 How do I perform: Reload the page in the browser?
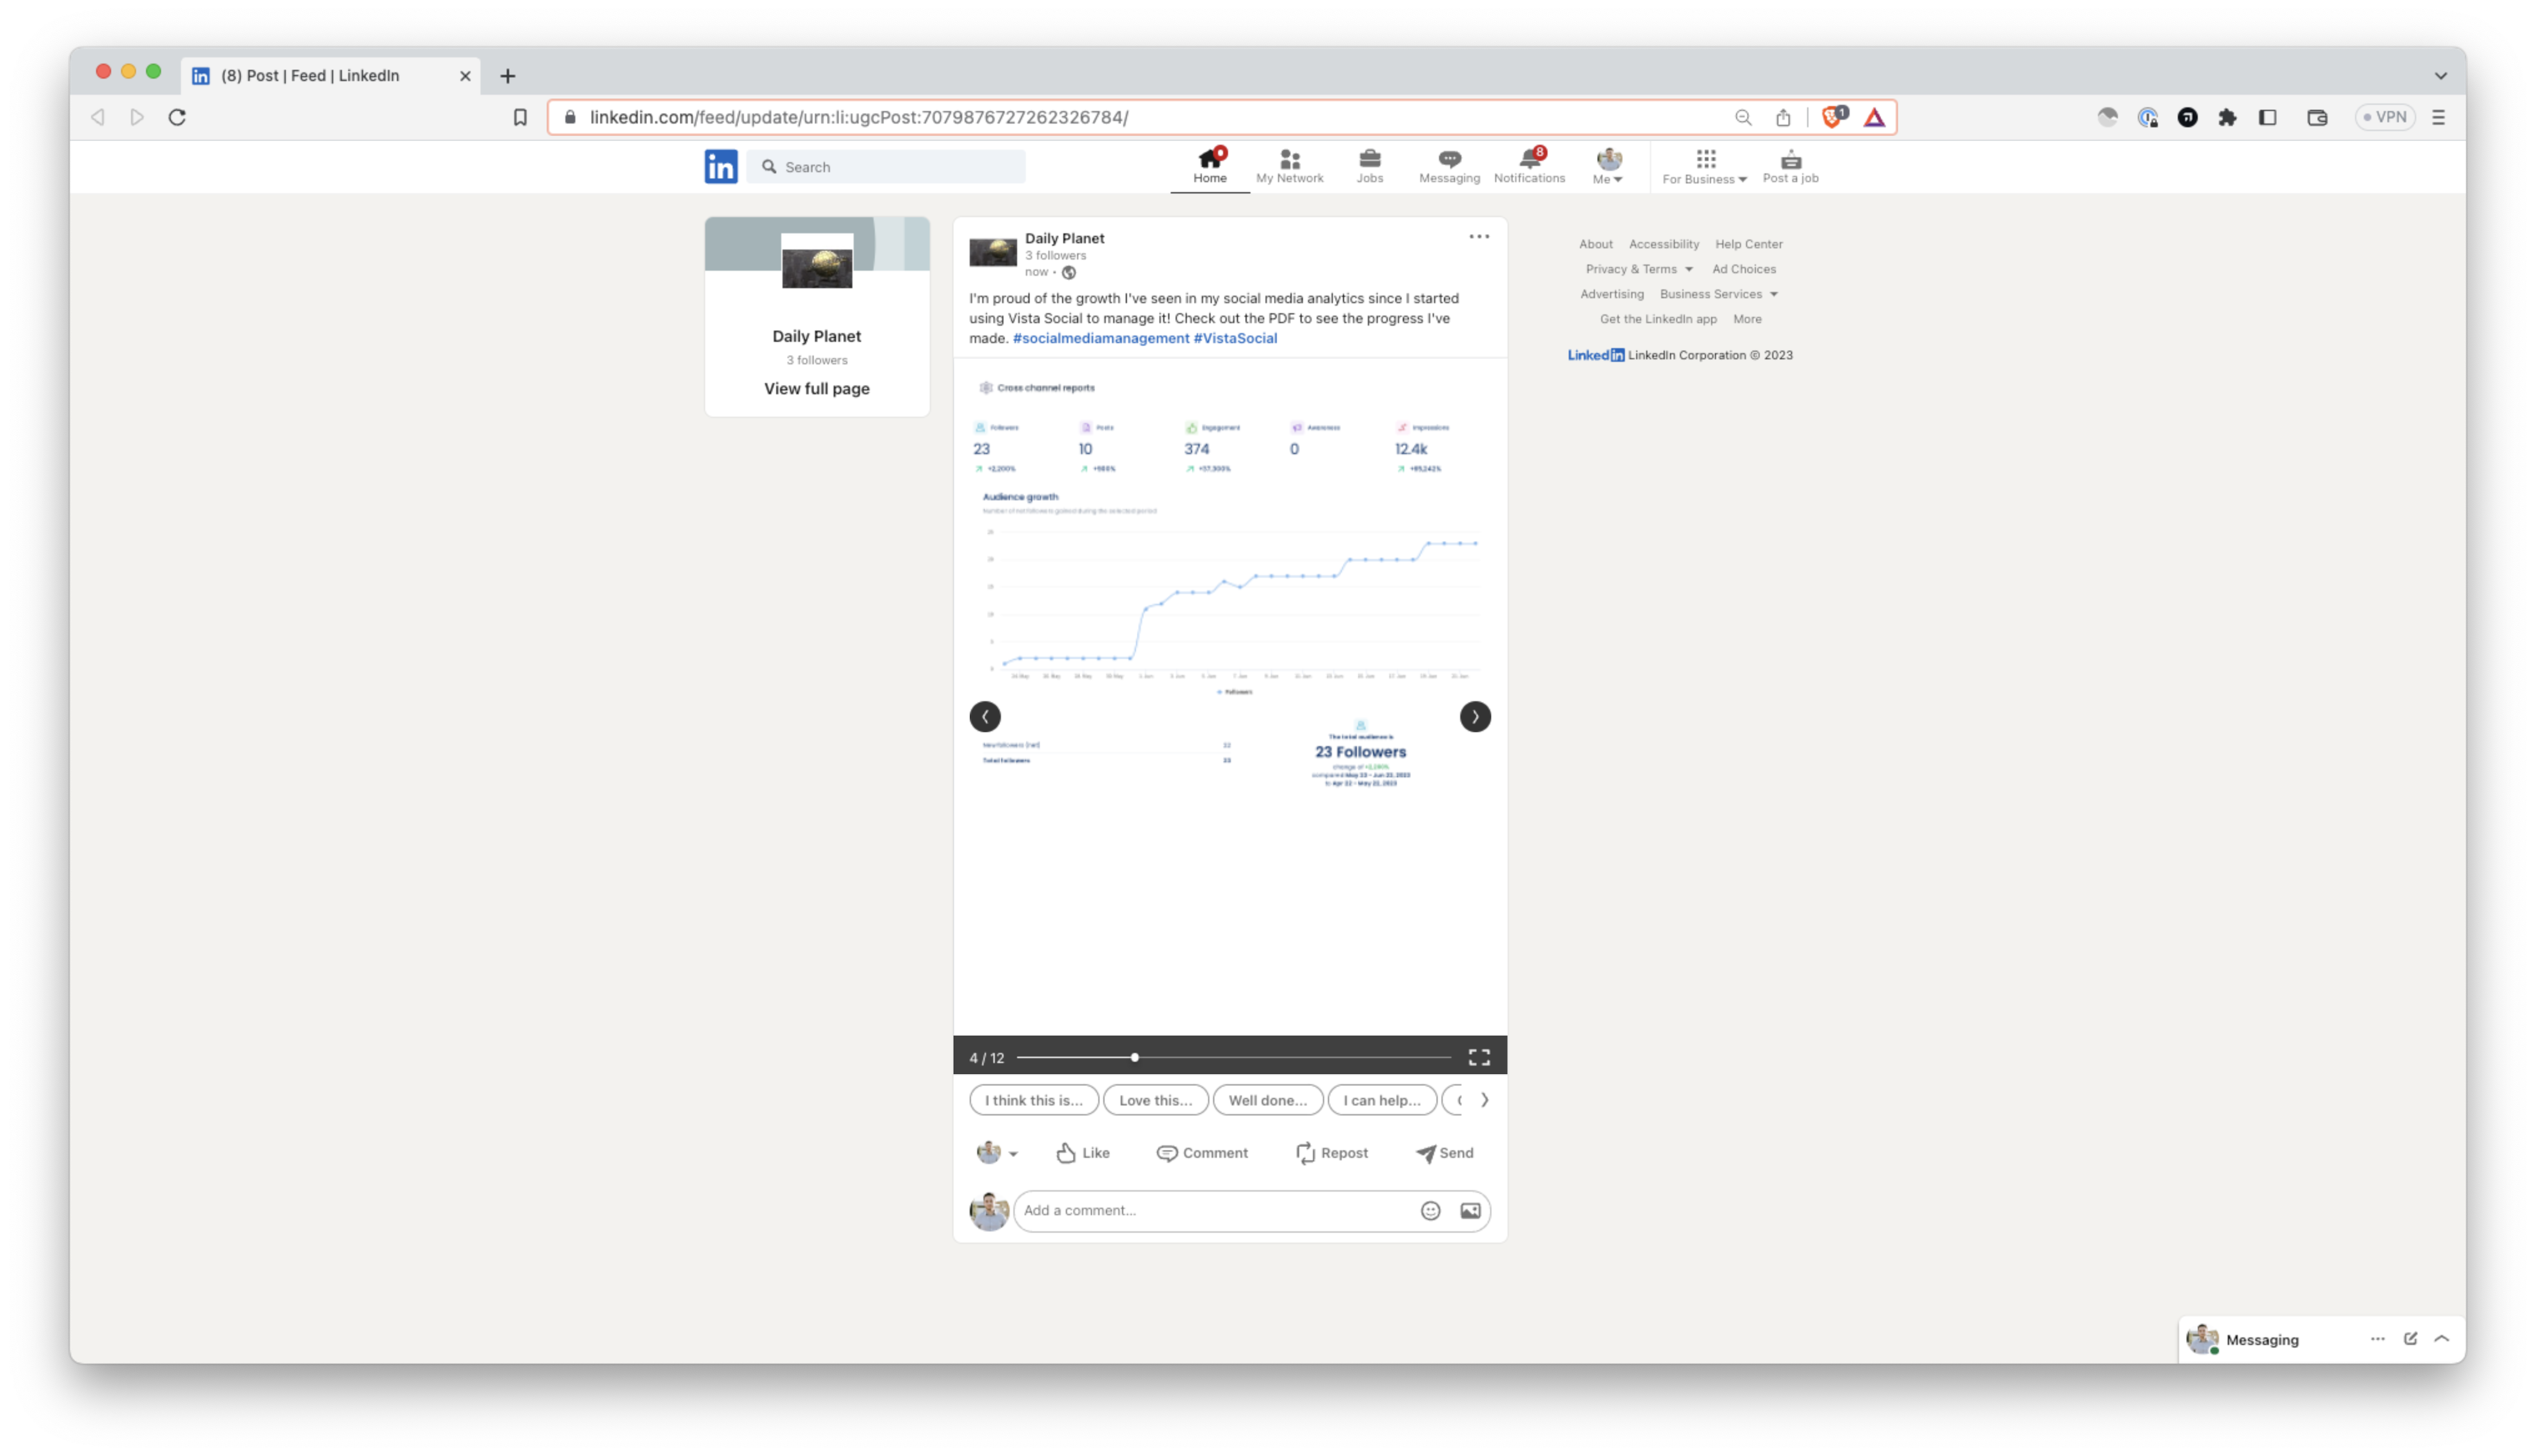177,117
